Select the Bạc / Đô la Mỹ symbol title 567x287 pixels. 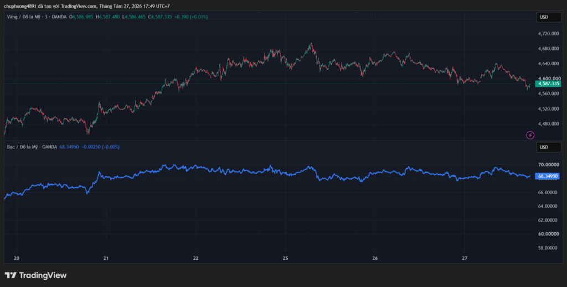tap(22, 147)
